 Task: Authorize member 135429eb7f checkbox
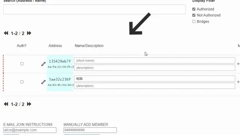coord(22,64)
